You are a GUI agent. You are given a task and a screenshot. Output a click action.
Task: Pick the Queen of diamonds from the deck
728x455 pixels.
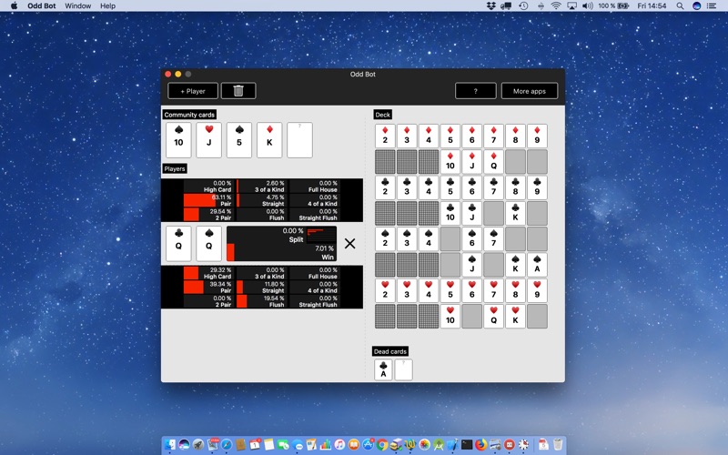click(493, 162)
